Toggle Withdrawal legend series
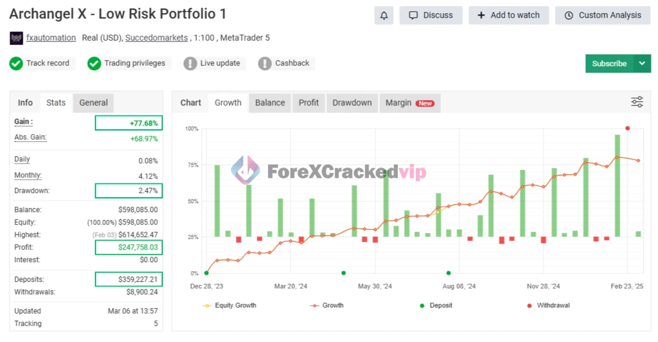The width and height of the screenshot is (658, 342). pos(548,306)
